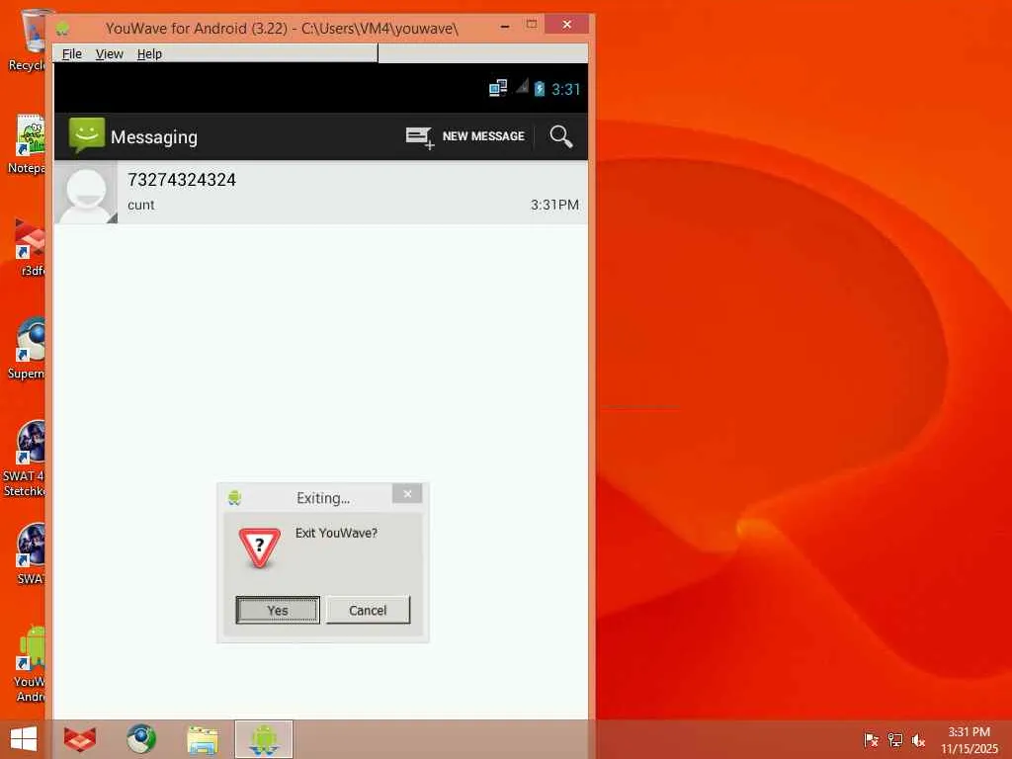
Task: Select the r3dfox desktop shortcut
Action: point(30,247)
